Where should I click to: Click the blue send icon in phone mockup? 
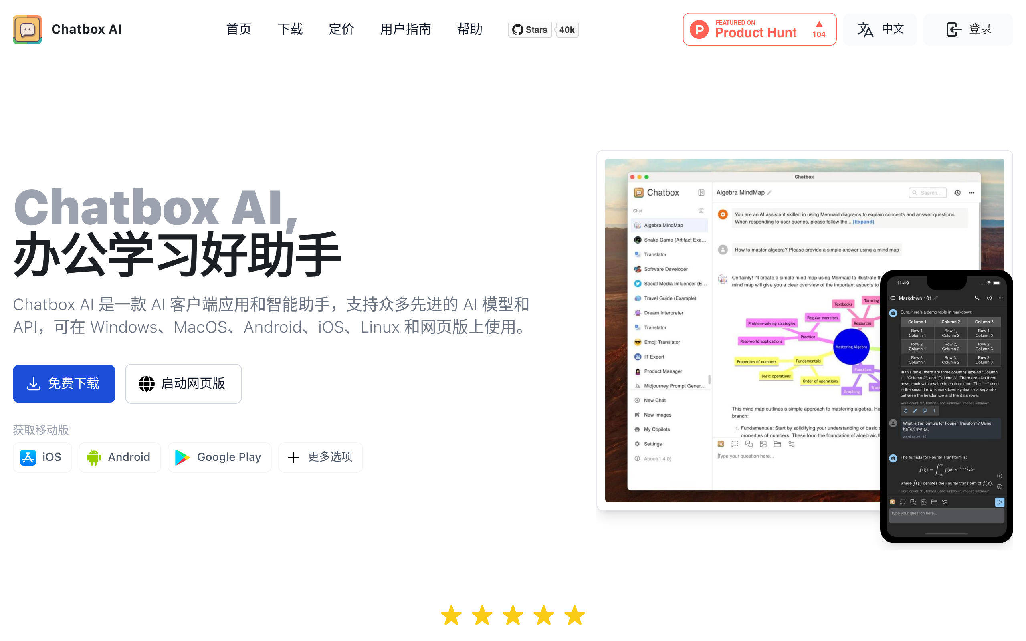coord(1000,502)
